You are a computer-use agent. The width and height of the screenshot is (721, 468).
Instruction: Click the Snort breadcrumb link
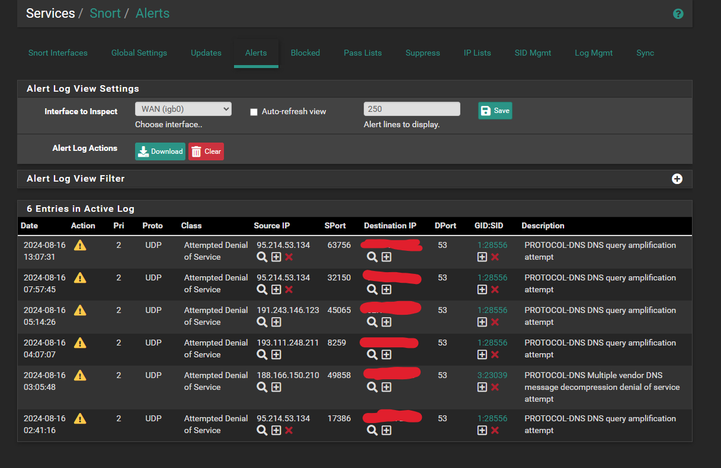[x=105, y=13]
